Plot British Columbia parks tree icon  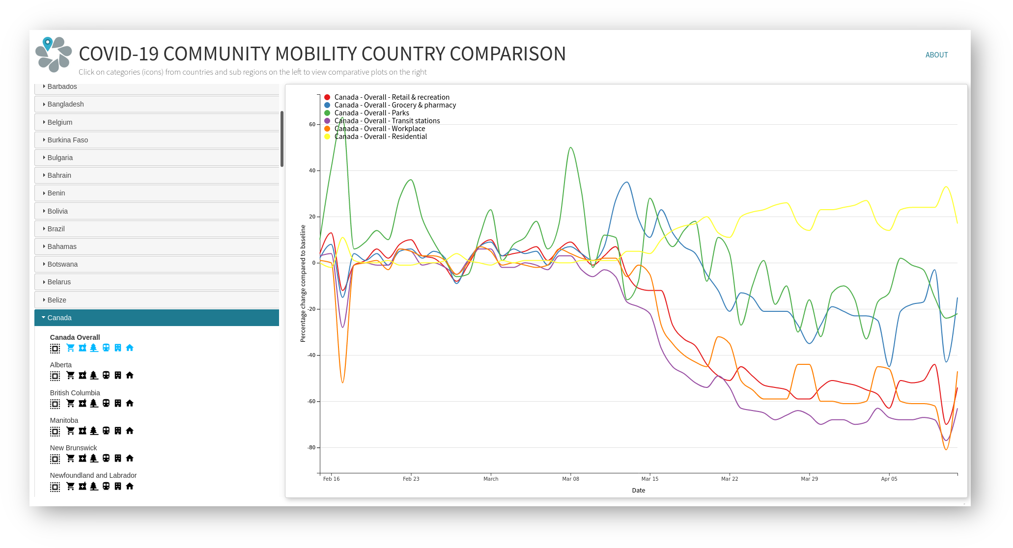[x=94, y=403]
